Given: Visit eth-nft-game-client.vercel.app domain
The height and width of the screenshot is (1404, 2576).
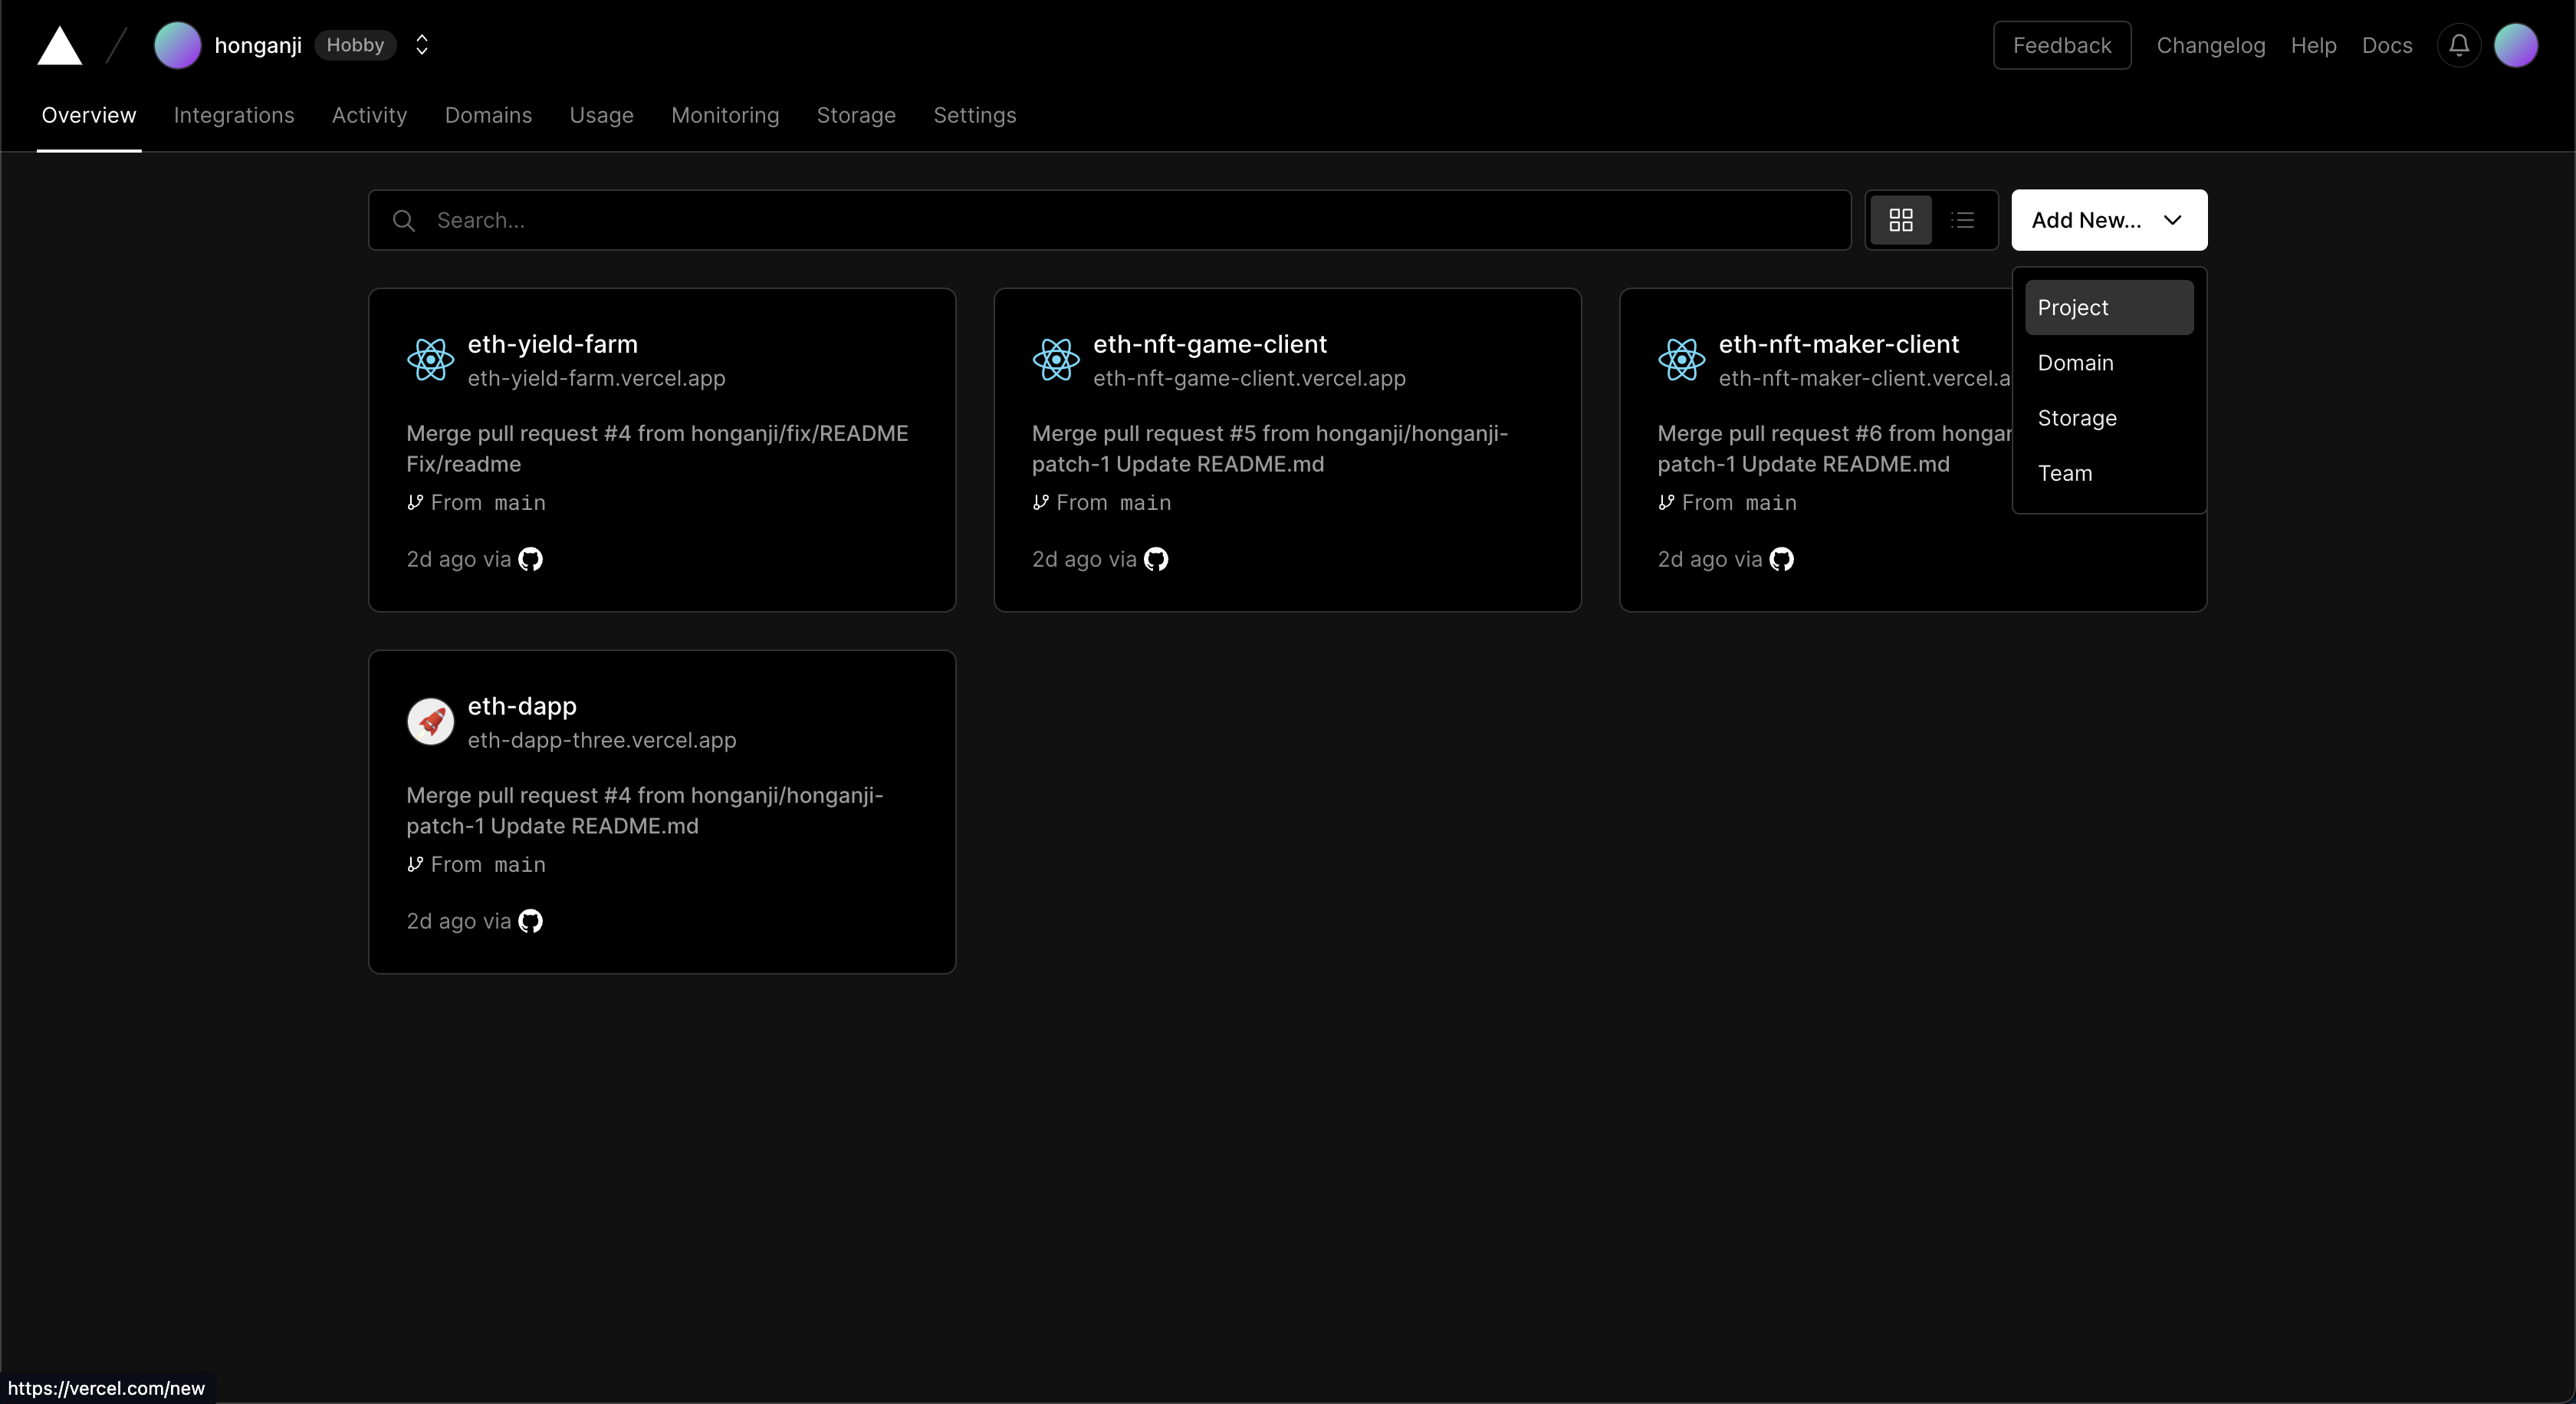Looking at the screenshot, I should click(x=1250, y=378).
